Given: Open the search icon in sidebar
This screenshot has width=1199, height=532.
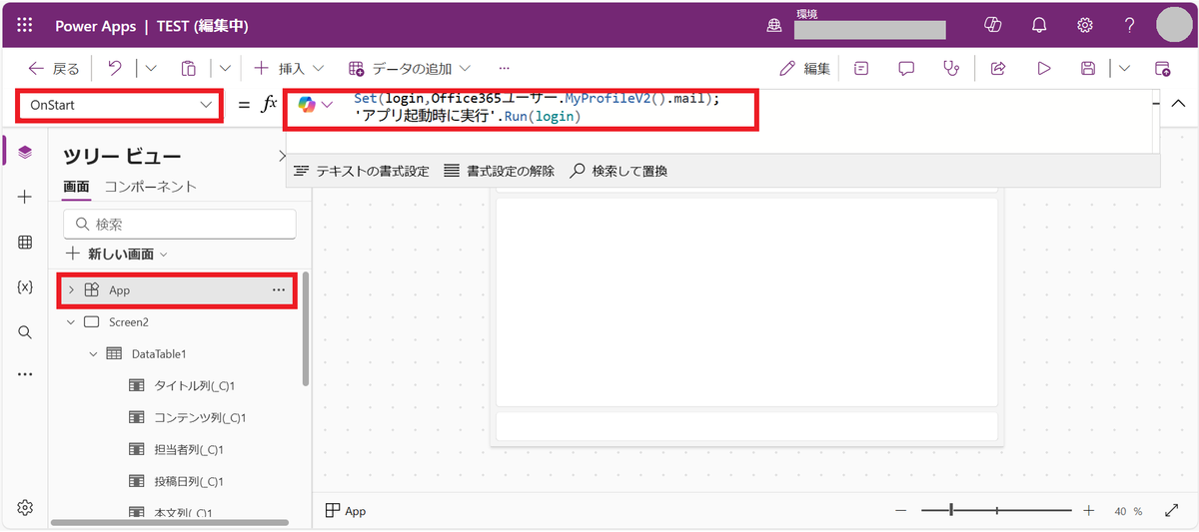Looking at the screenshot, I should [x=25, y=332].
